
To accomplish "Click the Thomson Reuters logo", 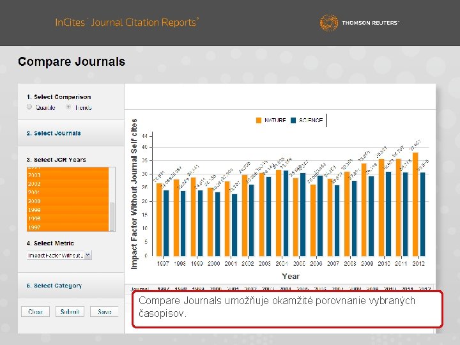I will (359, 22).
